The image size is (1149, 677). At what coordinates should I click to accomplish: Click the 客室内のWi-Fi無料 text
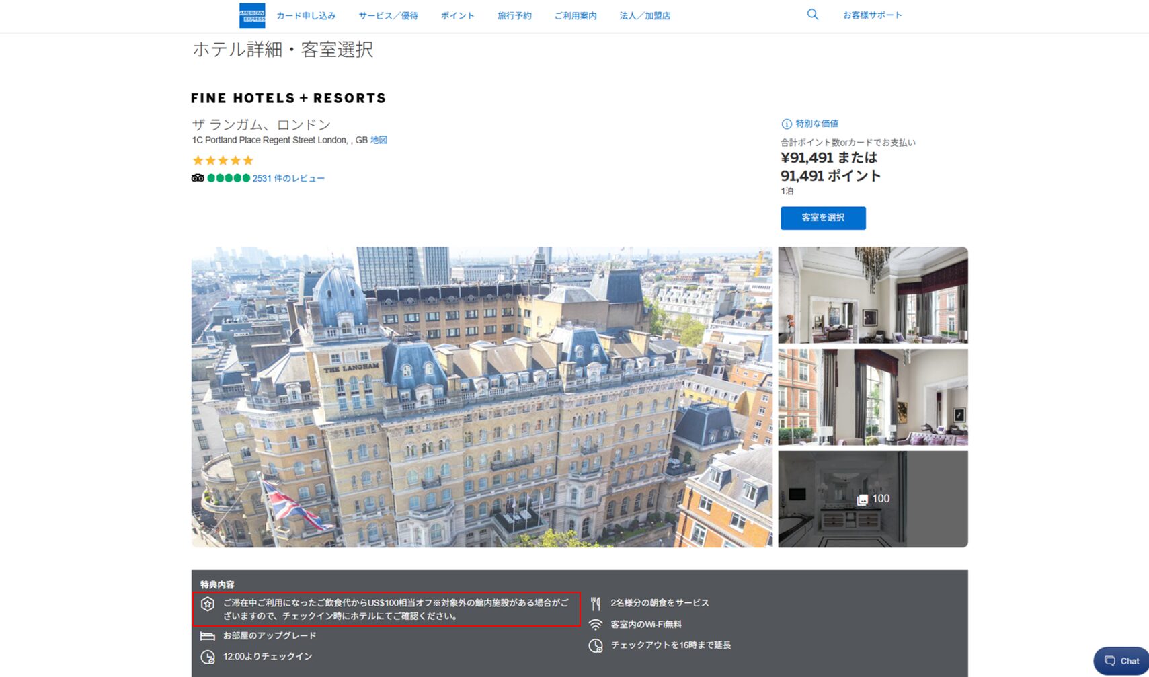tap(646, 624)
